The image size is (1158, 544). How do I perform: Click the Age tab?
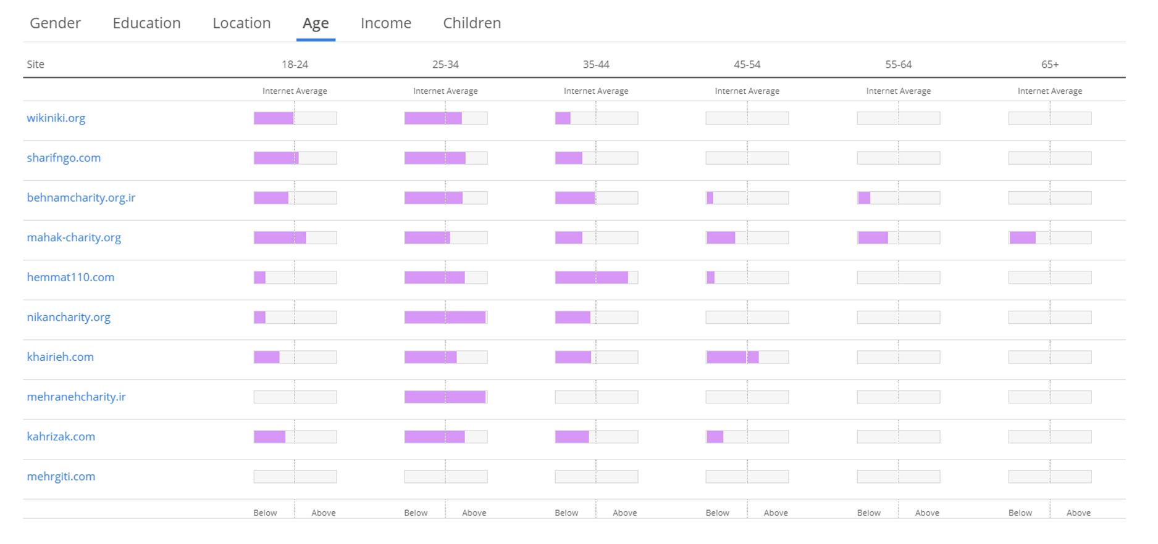[315, 23]
